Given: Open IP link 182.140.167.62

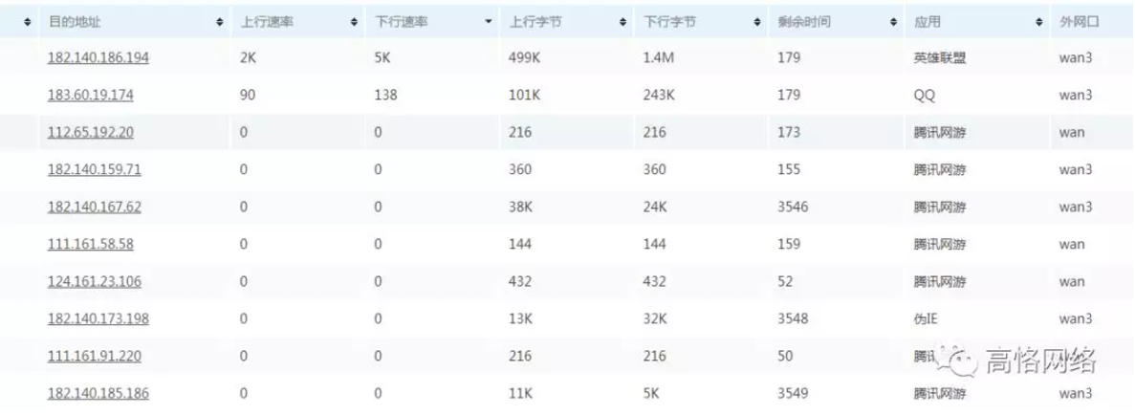Looking at the screenshot, I should tap(94, 207).
